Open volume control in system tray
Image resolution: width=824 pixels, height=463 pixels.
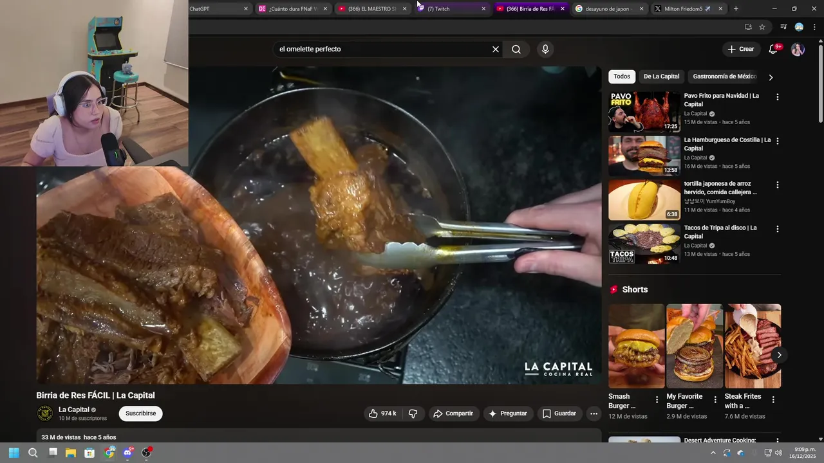point(778,453)
